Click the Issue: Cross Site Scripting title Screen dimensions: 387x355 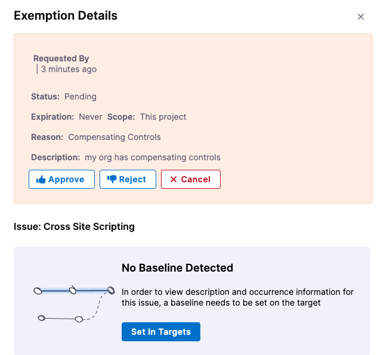[74, 226]
